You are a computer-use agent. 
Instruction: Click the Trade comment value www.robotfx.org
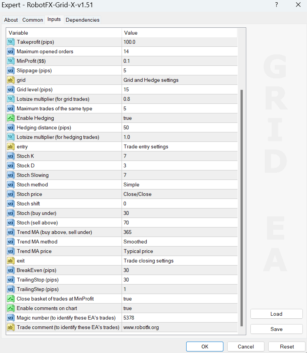[x=179, y=328]
